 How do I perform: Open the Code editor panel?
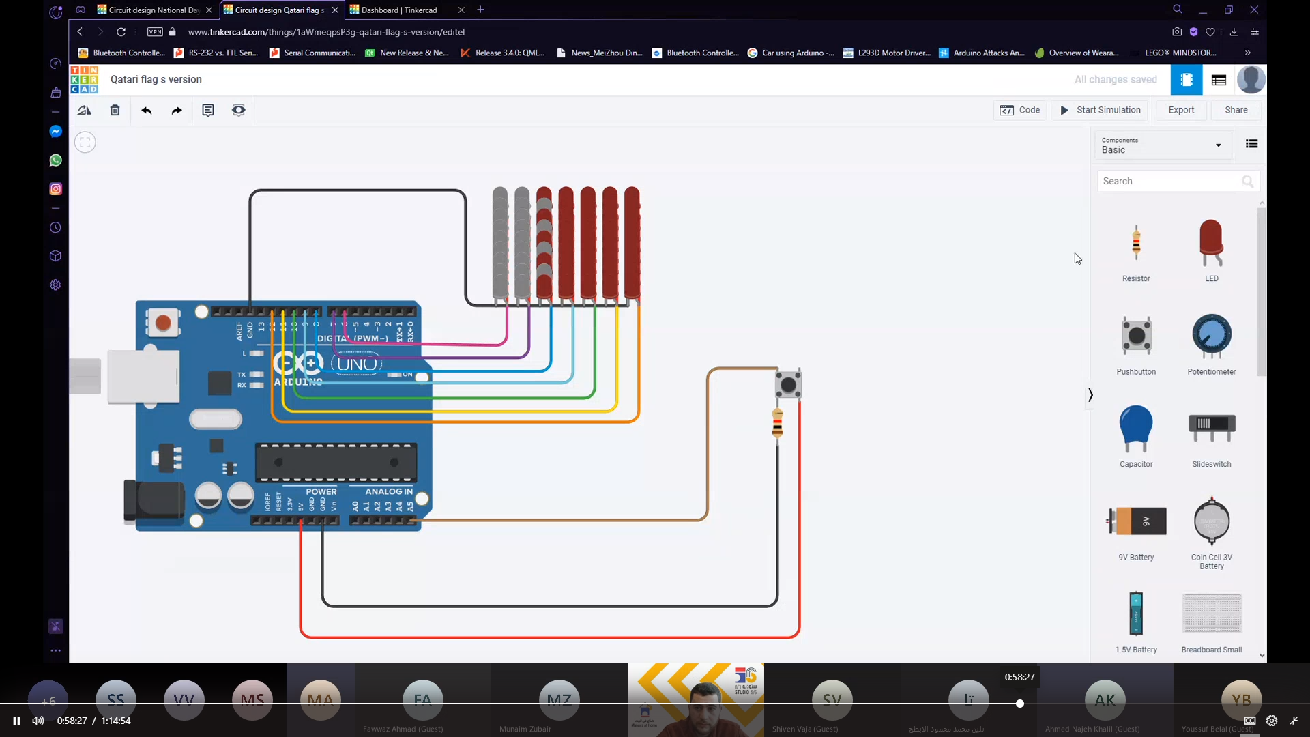coord(1020,110)
